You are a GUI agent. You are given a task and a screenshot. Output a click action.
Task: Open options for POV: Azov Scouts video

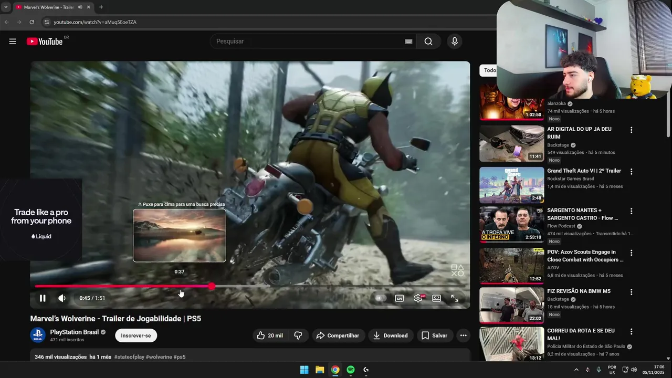click(631, 253)
